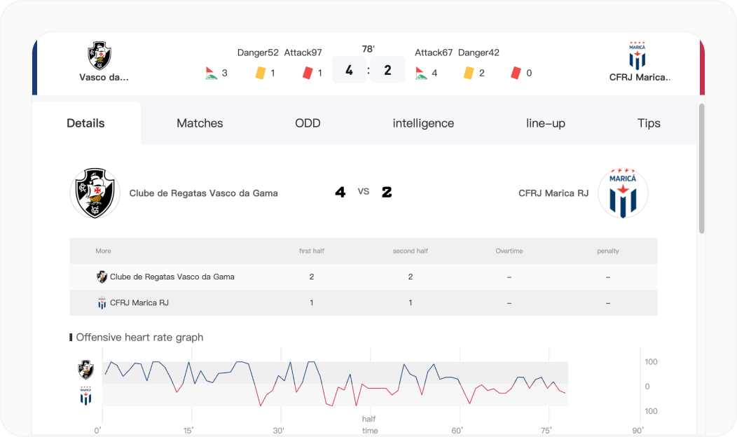Click the More column header in score table

(x=103, y=251)
